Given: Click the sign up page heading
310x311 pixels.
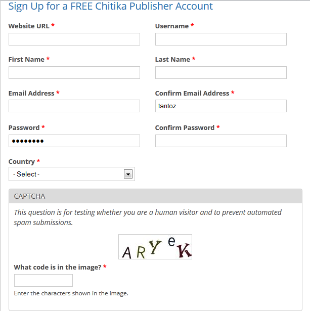Looking at the screenshot, I should point(111,7).
